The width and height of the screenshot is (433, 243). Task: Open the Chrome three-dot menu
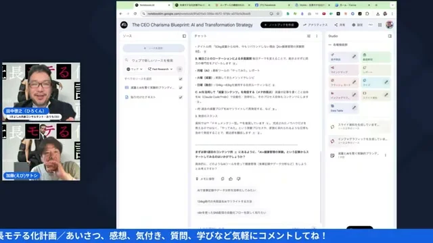(392, 13)
